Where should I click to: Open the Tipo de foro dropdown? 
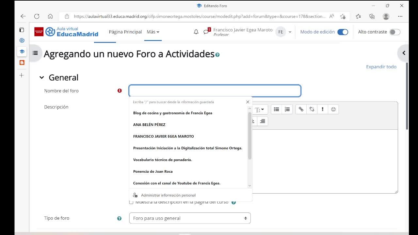(190, 218)
